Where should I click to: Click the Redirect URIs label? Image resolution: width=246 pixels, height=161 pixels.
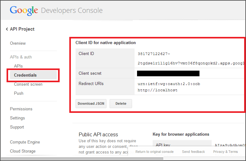[x=91, y=84]
